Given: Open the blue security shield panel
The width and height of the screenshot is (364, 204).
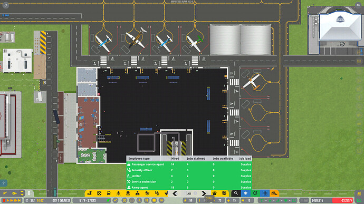Looking at the screenshot, I should (246, 193).
